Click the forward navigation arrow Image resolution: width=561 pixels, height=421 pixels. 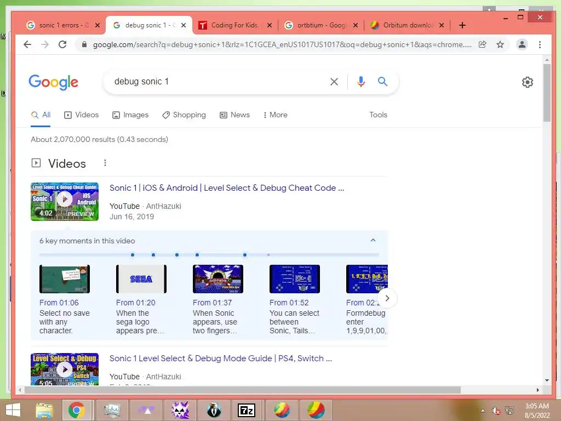[45, 44]
